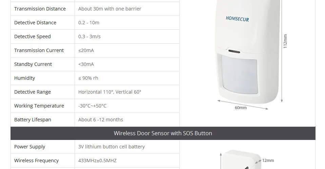
Task: Click the Working Temperature label
Action: [39, 105]
